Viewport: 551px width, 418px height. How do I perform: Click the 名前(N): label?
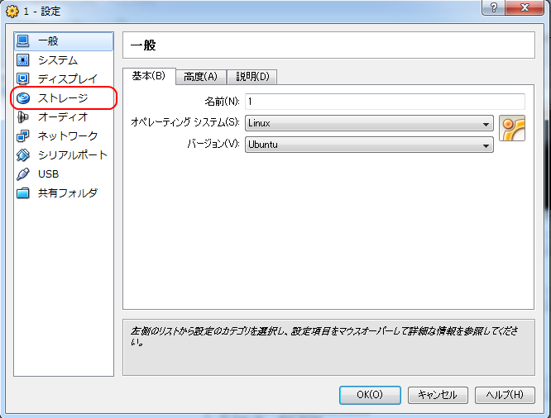click(x=222, y=102)
